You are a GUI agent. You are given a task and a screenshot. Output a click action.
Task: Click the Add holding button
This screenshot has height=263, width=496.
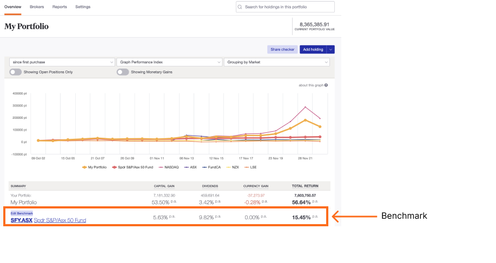tap(313, 50)
